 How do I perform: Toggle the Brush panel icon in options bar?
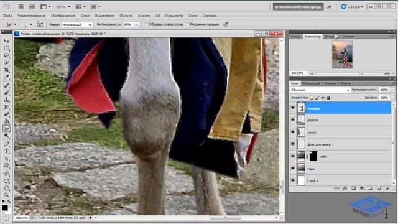click(40, 24)
